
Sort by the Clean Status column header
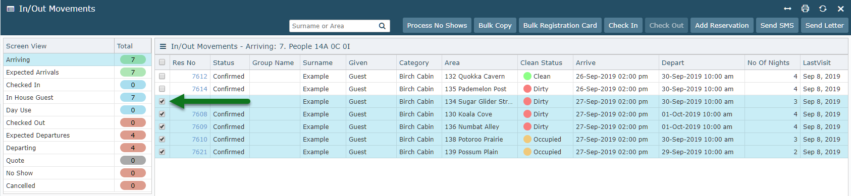click(x=541, y=63)
